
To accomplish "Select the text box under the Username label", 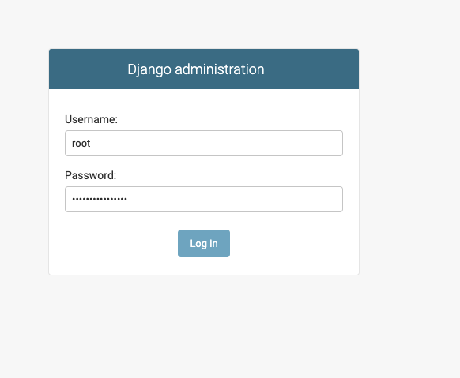I will pos(204,143).
